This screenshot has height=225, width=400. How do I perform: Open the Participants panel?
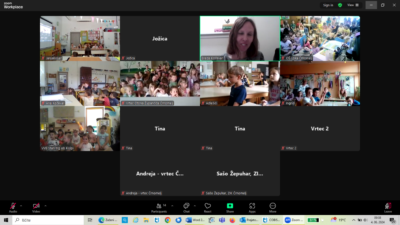(159, 208)
